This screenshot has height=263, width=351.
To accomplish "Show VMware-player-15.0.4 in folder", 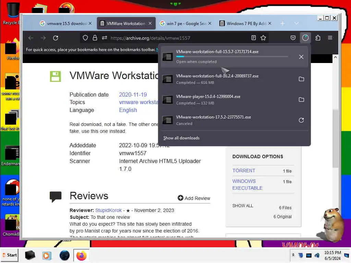I will click(301, 100).
